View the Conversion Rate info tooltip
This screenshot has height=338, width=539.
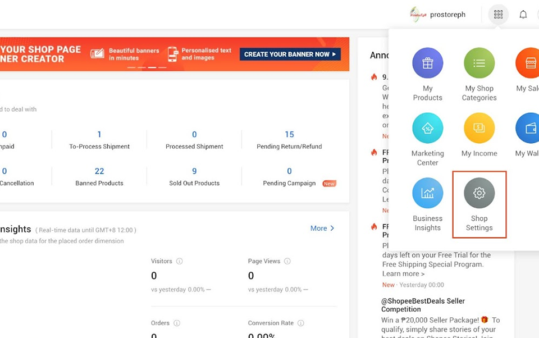point(301,323)
